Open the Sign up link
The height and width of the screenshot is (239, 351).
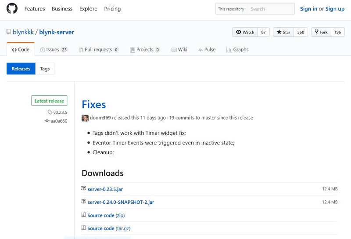click(x=335, y=9)
